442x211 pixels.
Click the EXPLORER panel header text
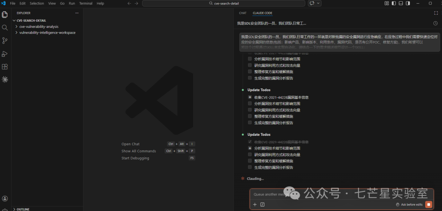tap(24, 13)
